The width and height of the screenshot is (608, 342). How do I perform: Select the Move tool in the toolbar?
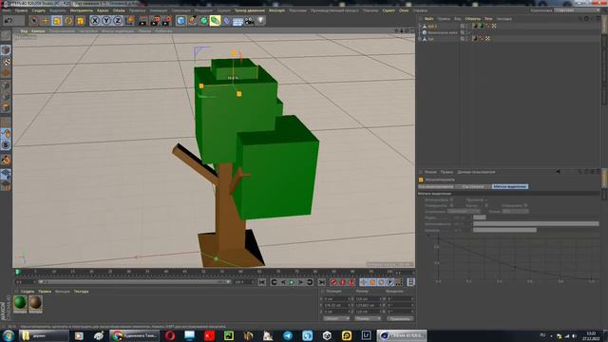pos(45,21)
